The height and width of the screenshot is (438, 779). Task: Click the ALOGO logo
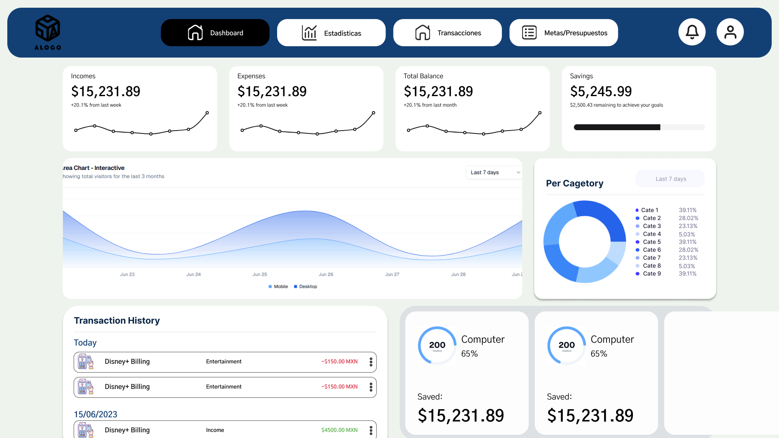click(x=47, y=32)
